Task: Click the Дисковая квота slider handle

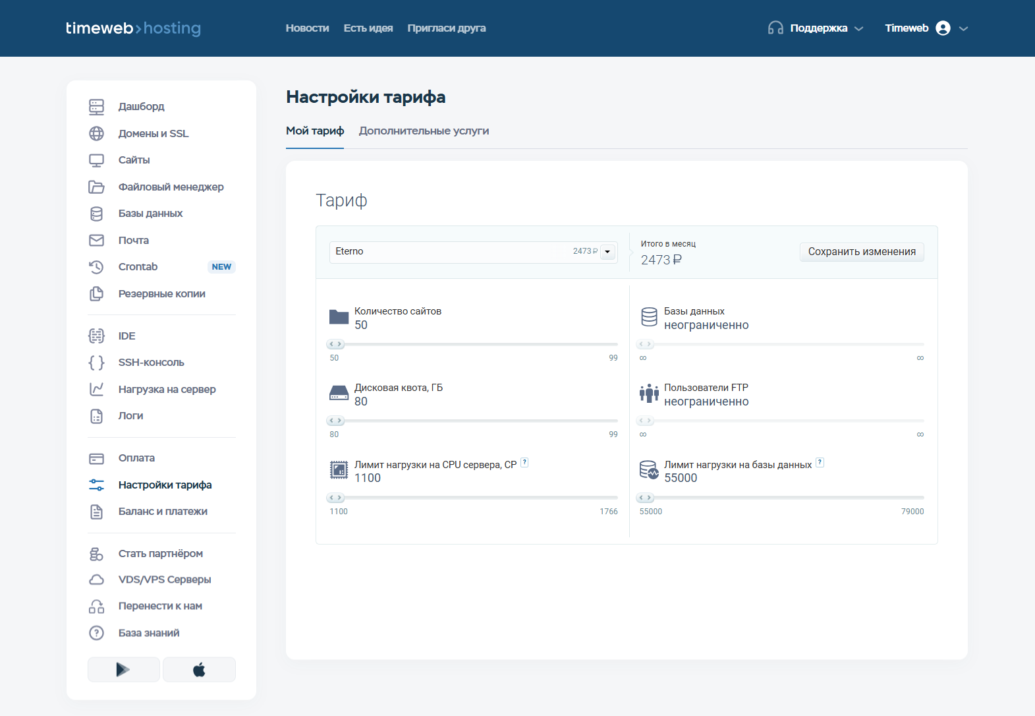Action: 335,421
